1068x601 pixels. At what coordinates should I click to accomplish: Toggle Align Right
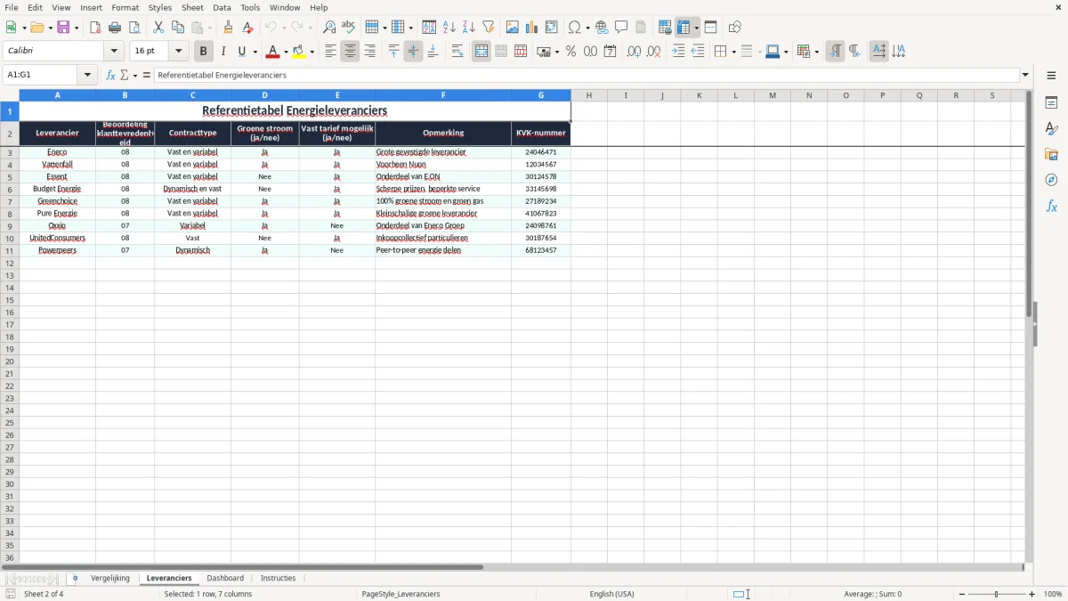pyautogui.click(x=369, y=52)
